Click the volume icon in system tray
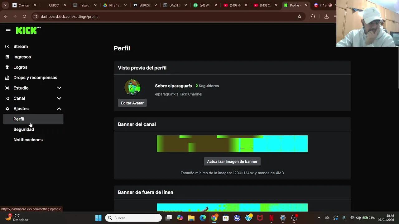 [358, 218]
